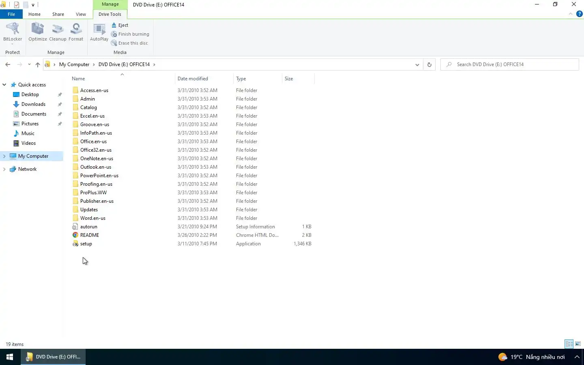The image size is (584, 365).
Task: Switch to the Home ribbon tab
Action: tap(34, 14)
